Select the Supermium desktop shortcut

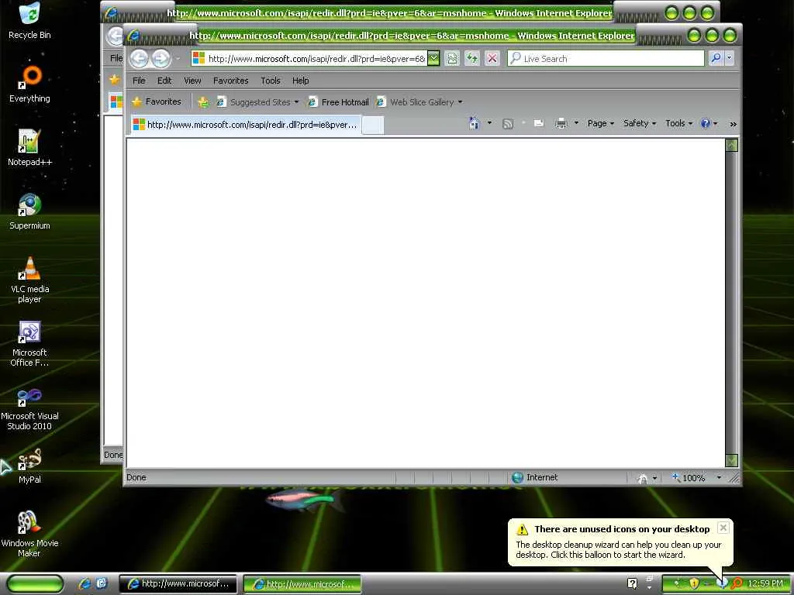[x=29, y=212]
